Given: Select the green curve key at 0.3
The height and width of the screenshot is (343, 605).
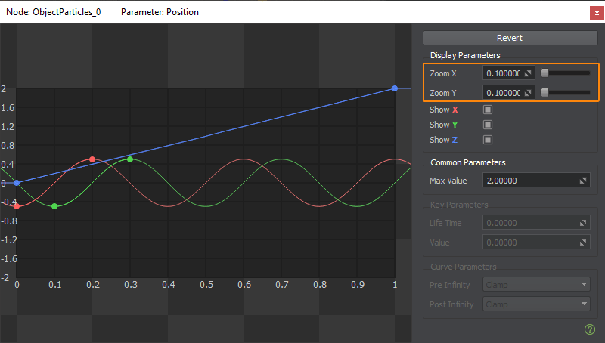Looking at the screenshot, I should coord(130,159).
